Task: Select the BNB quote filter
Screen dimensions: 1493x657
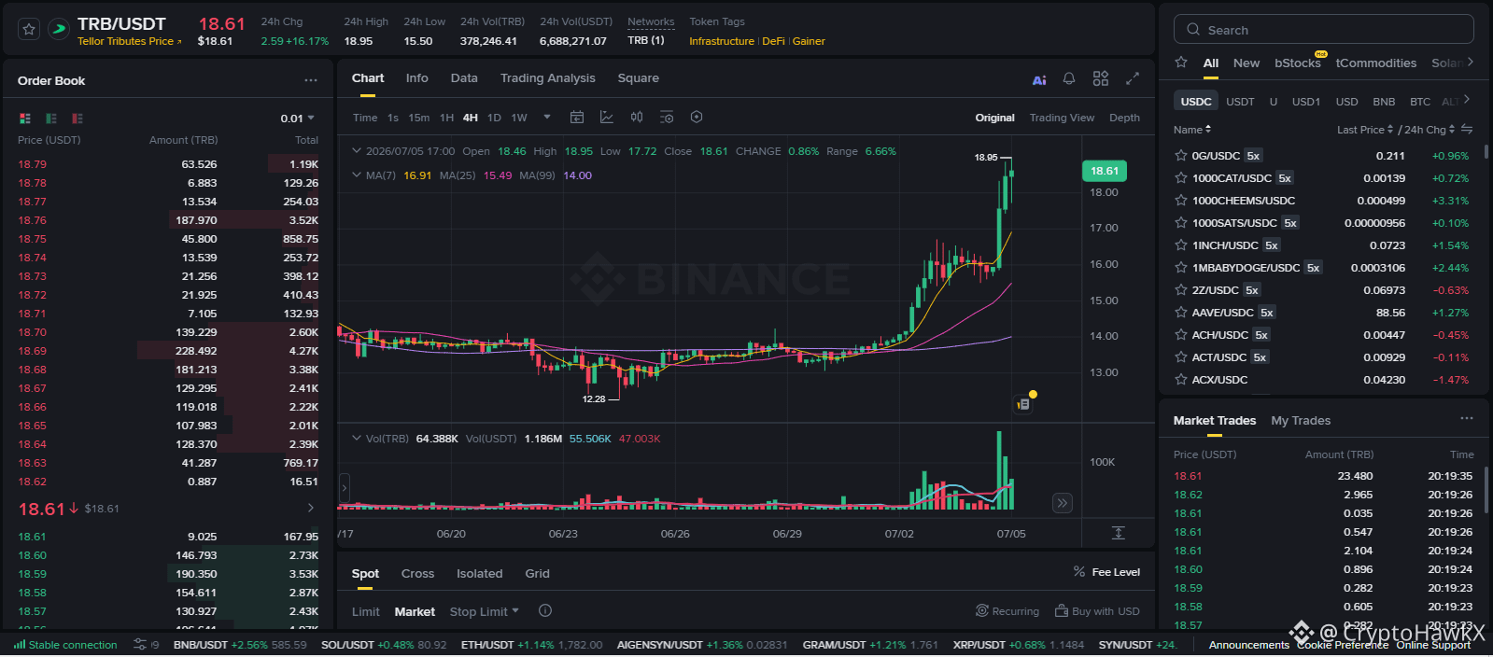Action: pyautogui.click(x=1384, y=102)
